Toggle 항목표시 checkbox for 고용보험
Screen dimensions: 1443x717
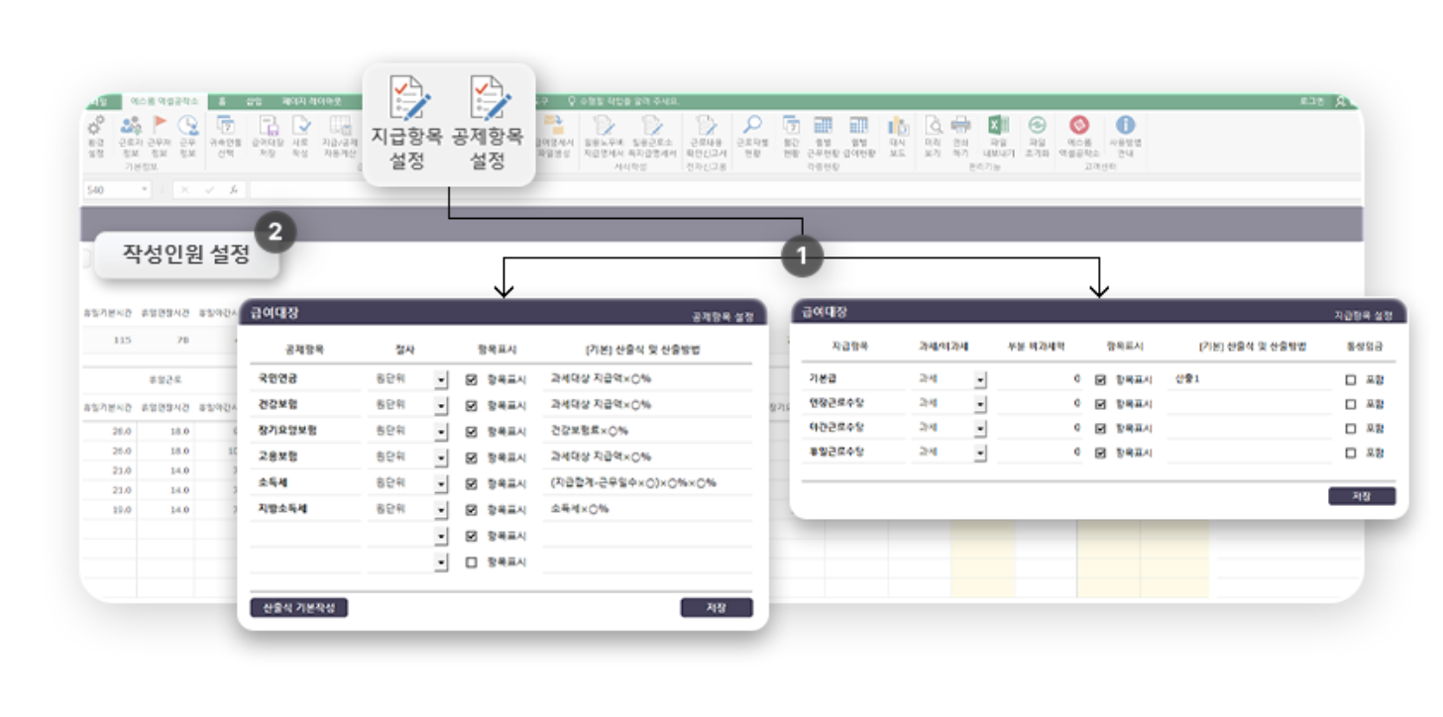(x=471, y=458)
